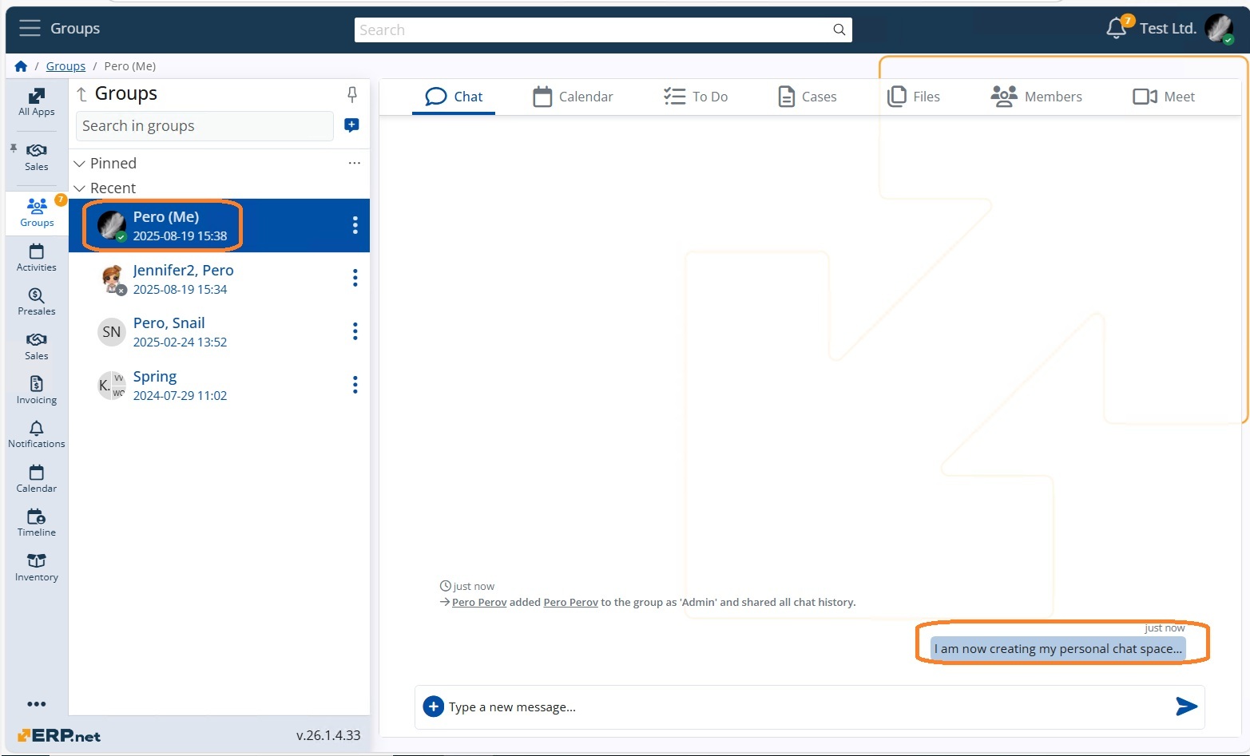Screen dimensions: 1250x756
Task: Open pinned Sales app in sidebar
Action: 37,157
